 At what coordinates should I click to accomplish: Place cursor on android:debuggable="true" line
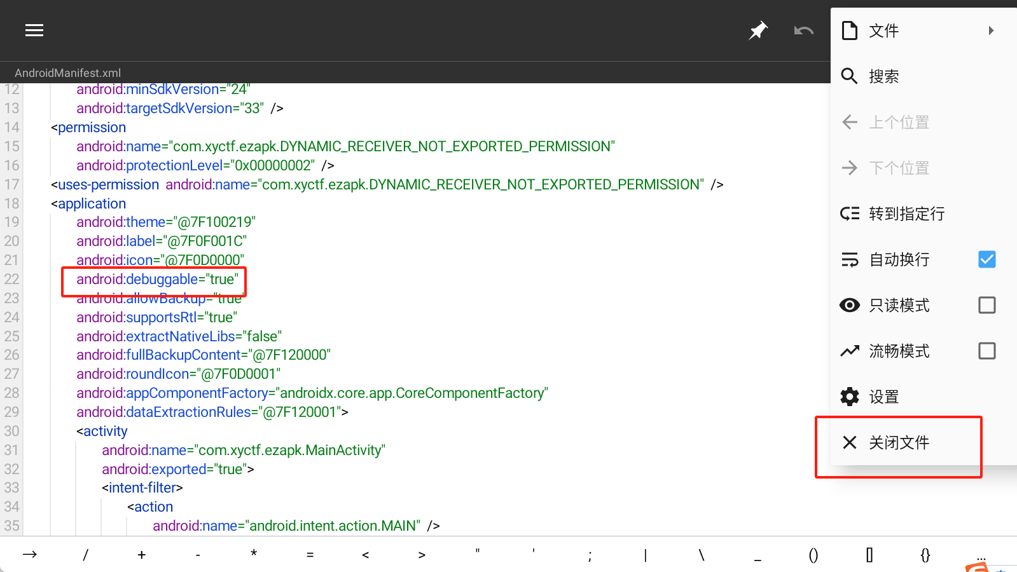pos(157,280)
